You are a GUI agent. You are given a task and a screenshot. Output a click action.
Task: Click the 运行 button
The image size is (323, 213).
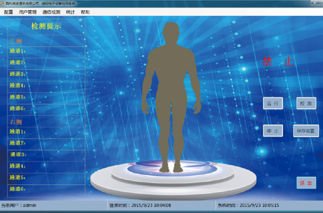coord(273,103)
